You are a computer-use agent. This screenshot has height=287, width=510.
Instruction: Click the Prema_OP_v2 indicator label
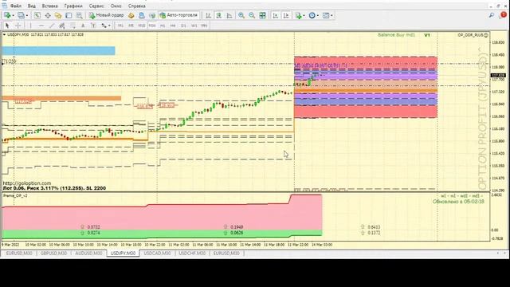coord(15,196)
